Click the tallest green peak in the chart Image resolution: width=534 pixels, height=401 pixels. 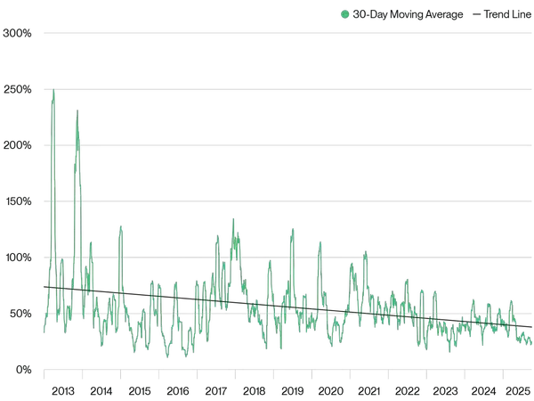coord(53,89)
